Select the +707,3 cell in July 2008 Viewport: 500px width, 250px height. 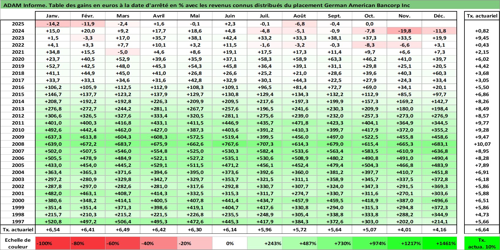[265, 144]
